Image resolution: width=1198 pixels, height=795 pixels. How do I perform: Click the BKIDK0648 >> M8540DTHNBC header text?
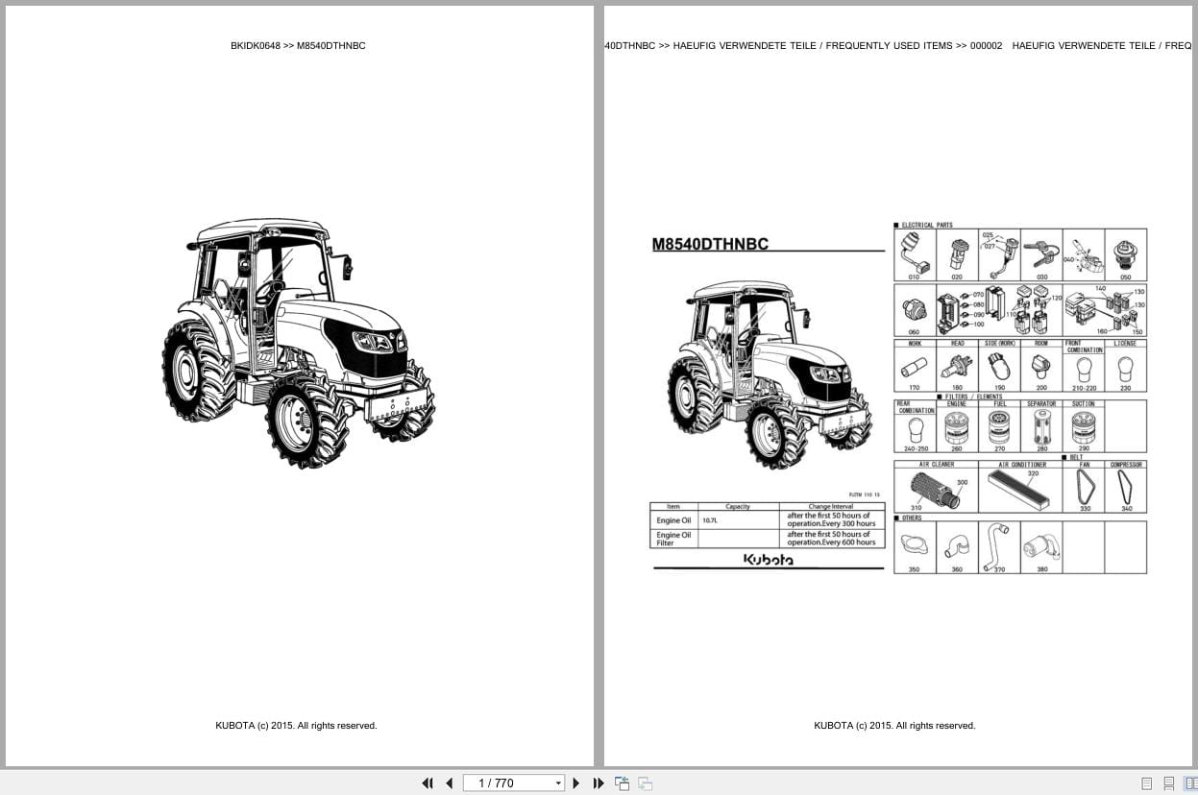click(x=298, y=45)
